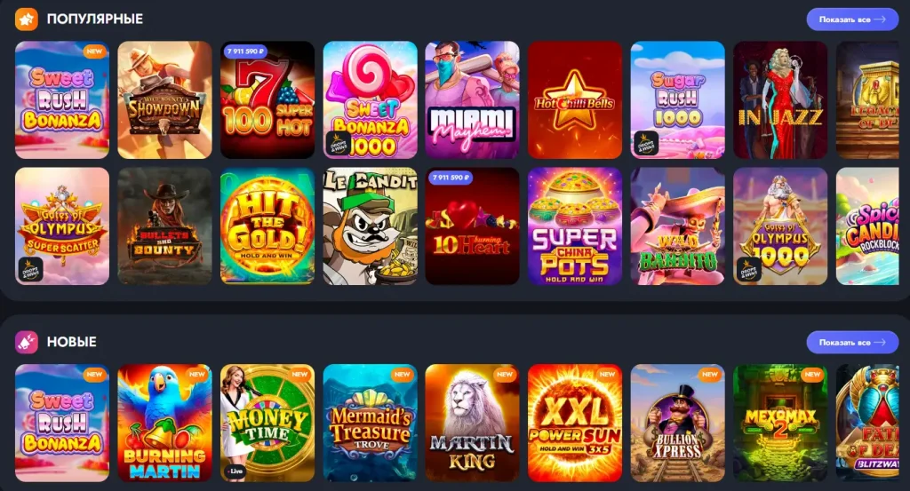
Task: Click the Live badge on Money Time
Action: tap(235, 471)
